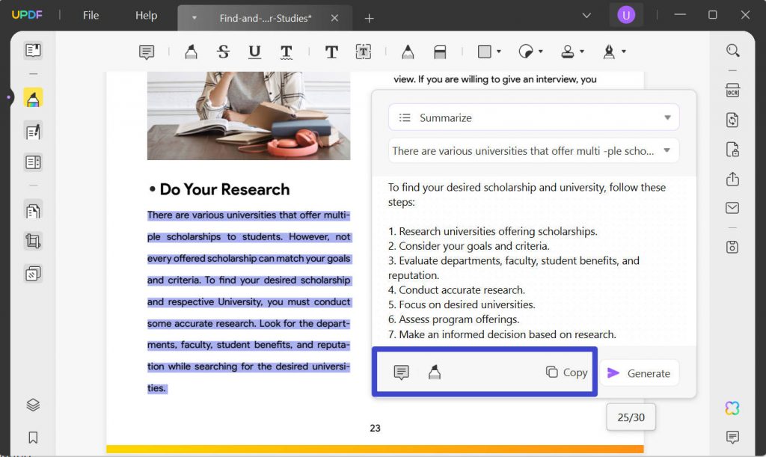Click Generate to rerun the summary
This screenshot has height=457, width=766.
click(639, 372)
